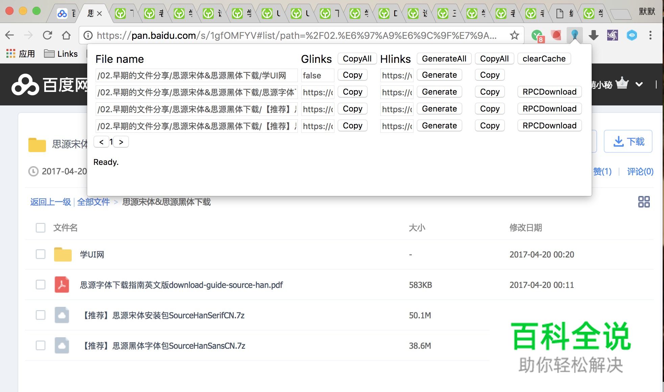The width and height of the screenshot is (664, 392).
Task: Open Chrome three-dot menu
Action: (650, 35)
